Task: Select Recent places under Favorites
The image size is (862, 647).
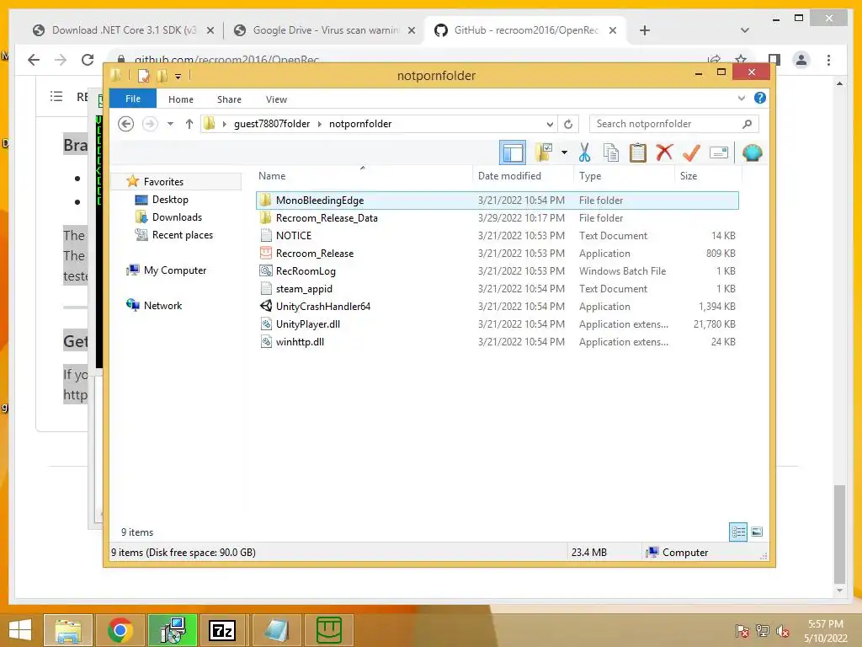Action: pyautogui.click(x=182, y=235)
